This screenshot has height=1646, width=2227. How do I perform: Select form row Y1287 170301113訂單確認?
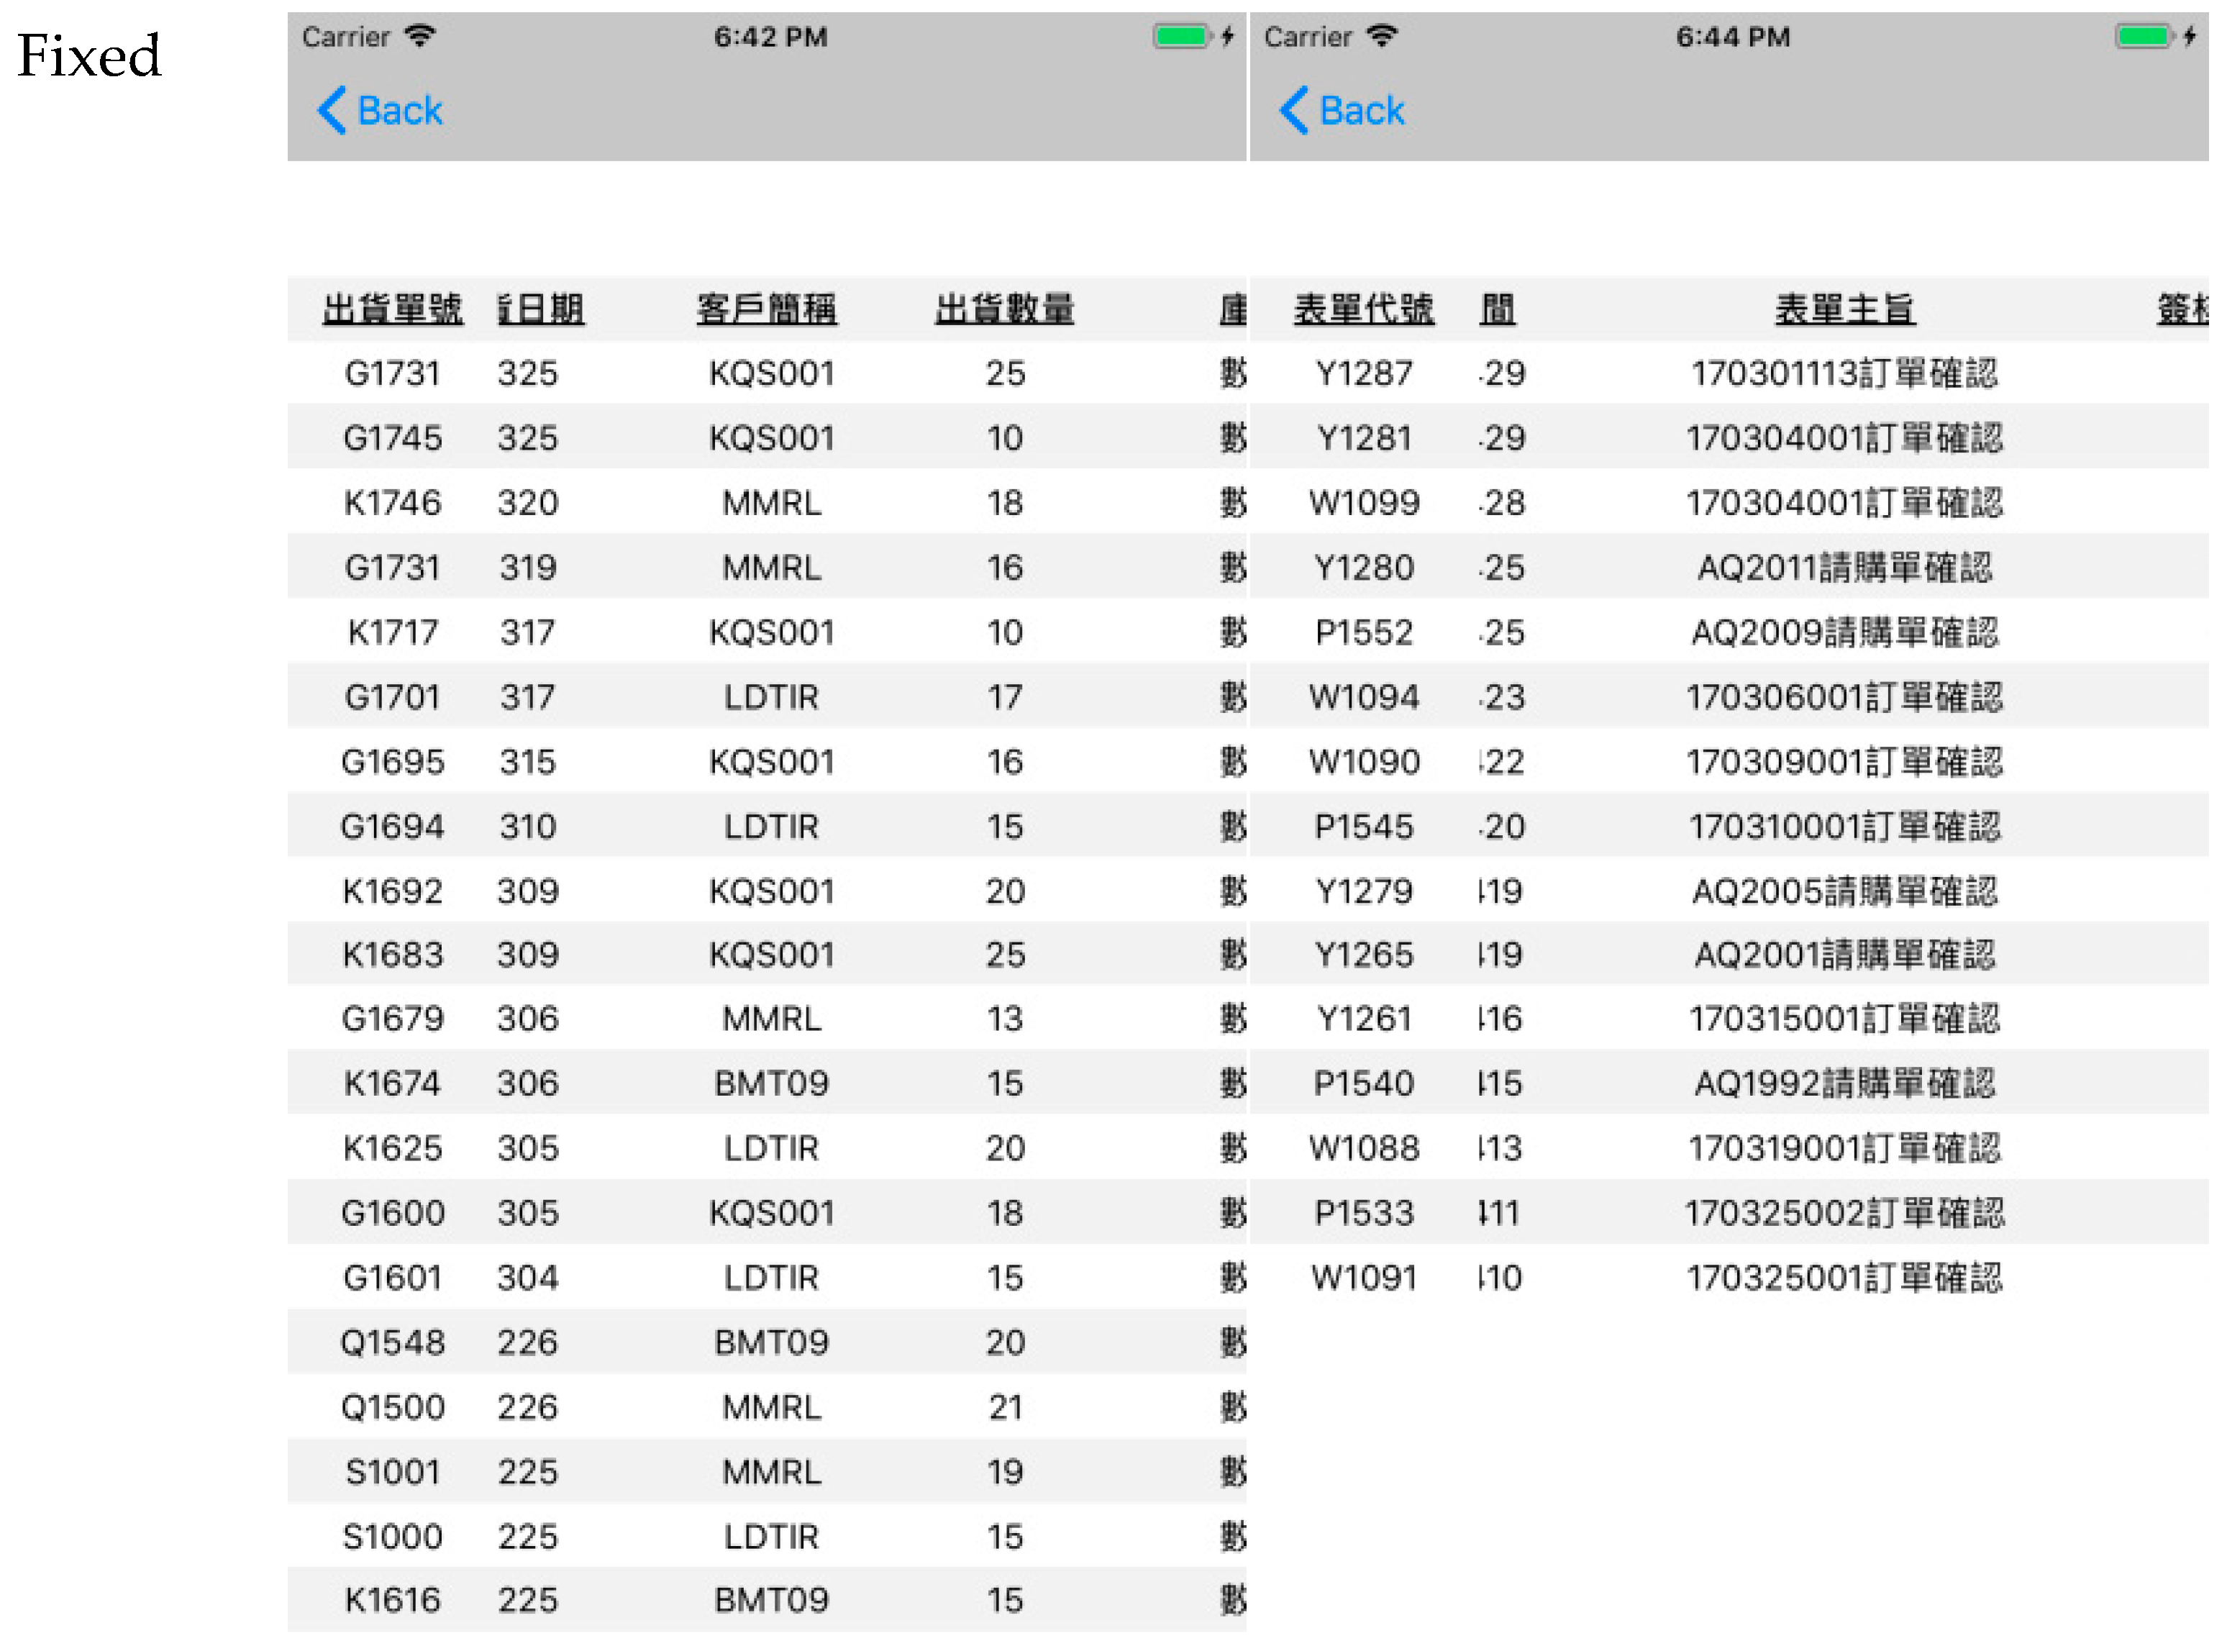pos(1844,373)
